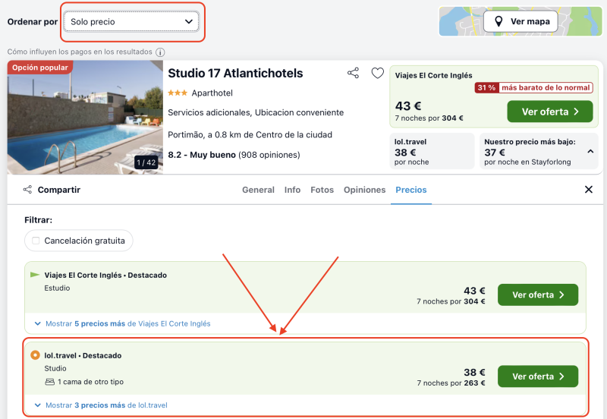Open the hotel pool photo thumbnail
This screenshot has width=607, height=419.
pos(85,118)
